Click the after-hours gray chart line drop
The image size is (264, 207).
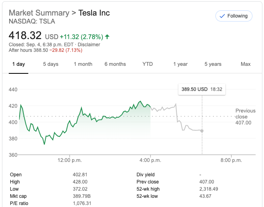[x=176, y=113]
